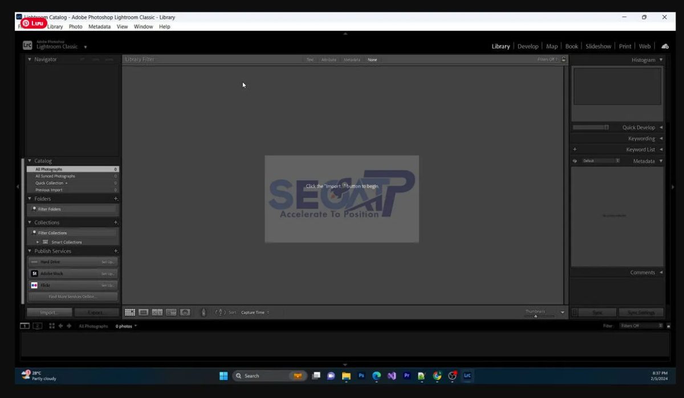The image size is (684, 398).
Task: Go back using filmstrip left arrow
Action: coord(60,326)
